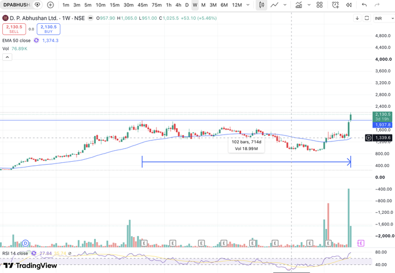Start bar replay with the rewind icon
This screenshot has width=395, height=273.
tap(349, 5)
